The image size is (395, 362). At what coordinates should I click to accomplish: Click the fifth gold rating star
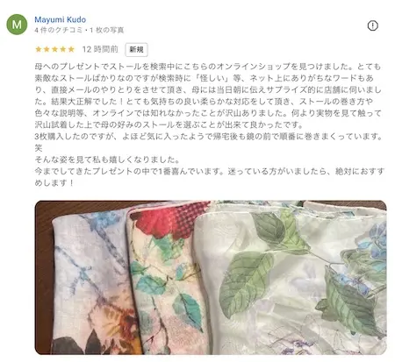[71, 49]
